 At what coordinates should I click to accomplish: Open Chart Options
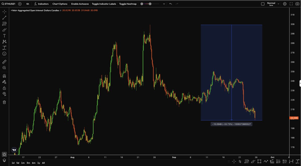pos(60,4)
